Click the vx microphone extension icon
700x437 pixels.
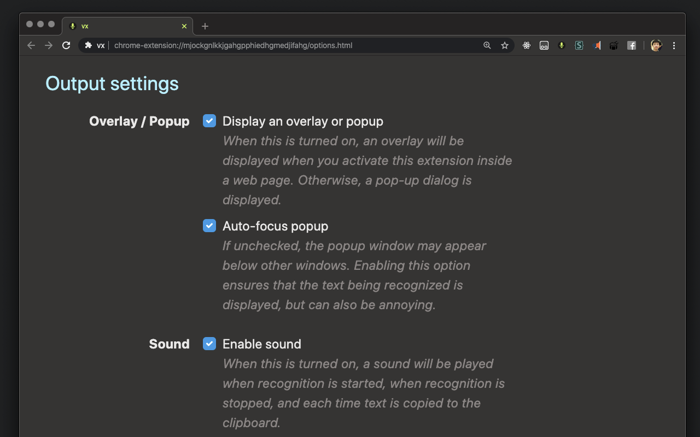(562, 45)
